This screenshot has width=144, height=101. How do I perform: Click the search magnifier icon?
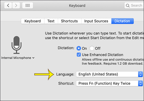(x=128, y=6)
